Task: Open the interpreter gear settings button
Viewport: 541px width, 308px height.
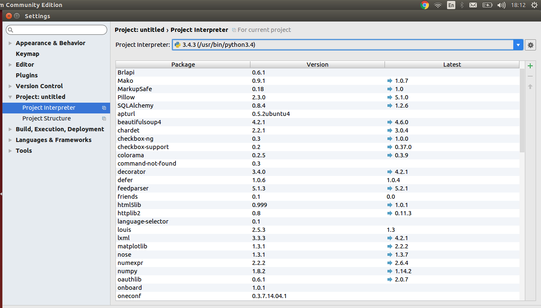Action: pos(530,45)
